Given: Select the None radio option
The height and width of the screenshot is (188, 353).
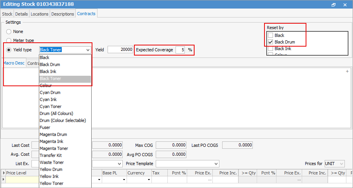Looking at the screenshot, I should [9, 31].
